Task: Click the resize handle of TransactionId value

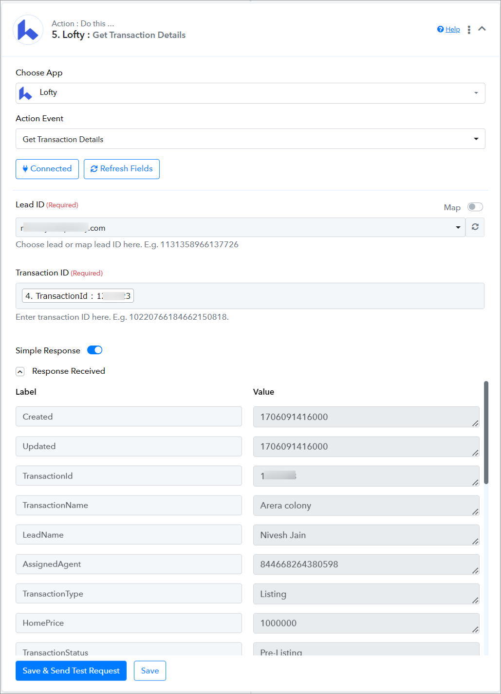Action: 475,482
